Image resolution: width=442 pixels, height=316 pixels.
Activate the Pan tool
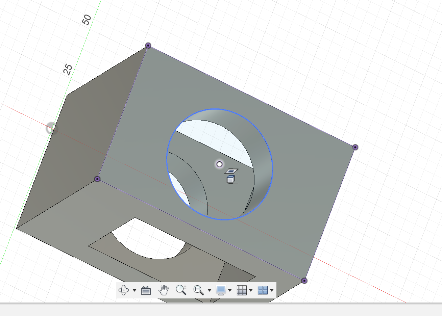164,290
